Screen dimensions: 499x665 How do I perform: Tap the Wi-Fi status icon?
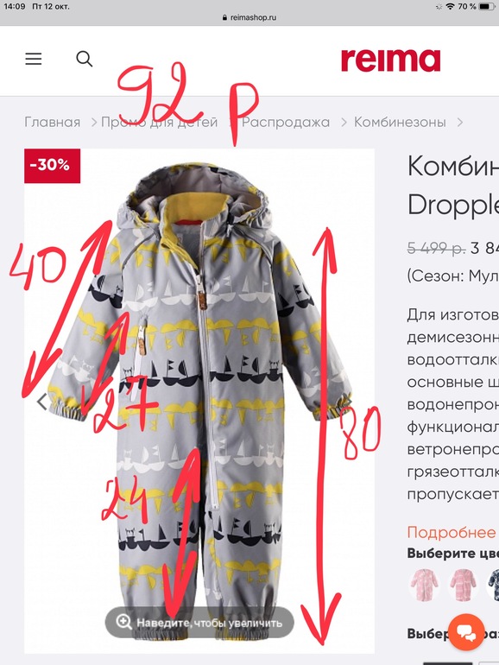[451, 6]
